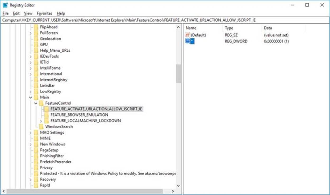Select the IntelliForms folder icon
Screen dimensions: 330x195
[x=36, y=68]
